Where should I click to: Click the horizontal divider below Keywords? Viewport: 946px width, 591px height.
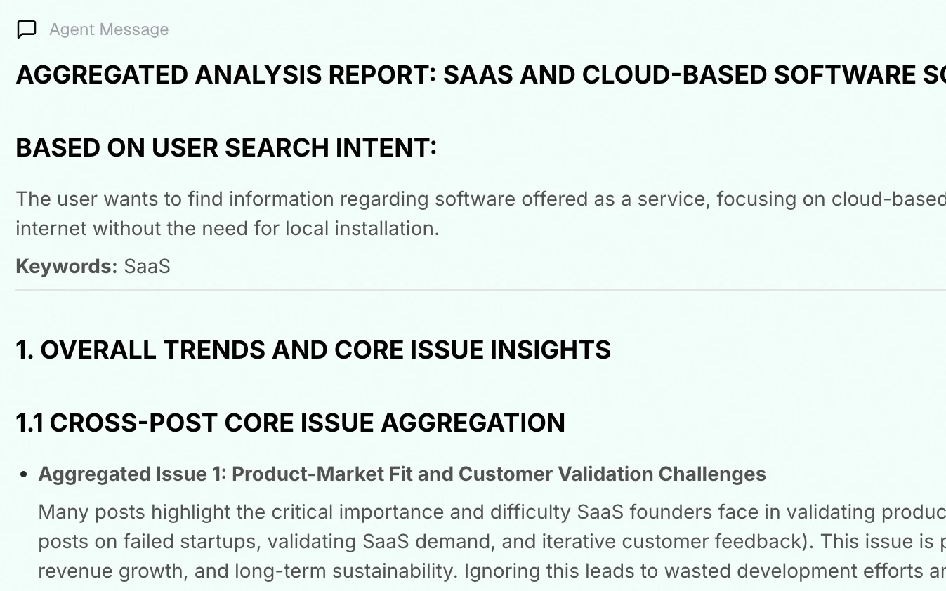[x=480, y=289]
